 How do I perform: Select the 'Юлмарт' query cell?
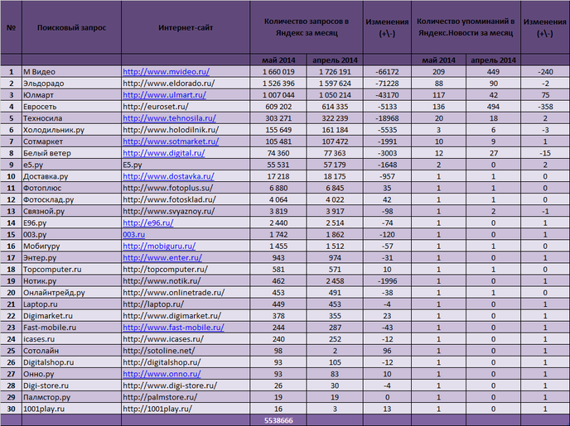point(71,95)
